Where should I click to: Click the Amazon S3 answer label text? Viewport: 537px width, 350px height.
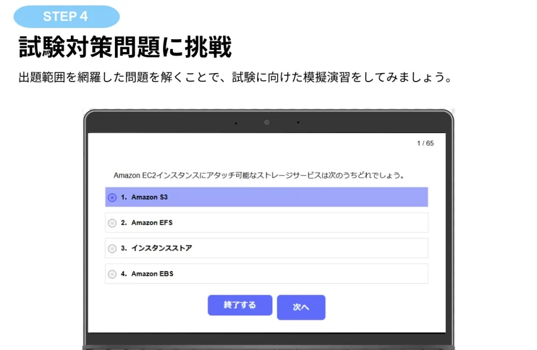(149, 198)
